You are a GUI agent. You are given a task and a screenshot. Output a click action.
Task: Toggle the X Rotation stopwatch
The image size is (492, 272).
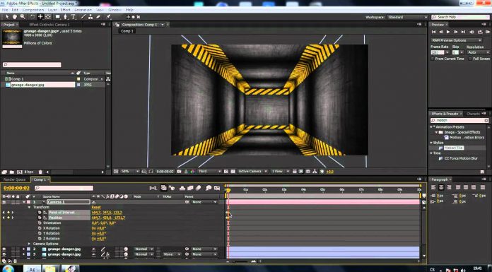[40, 228]
